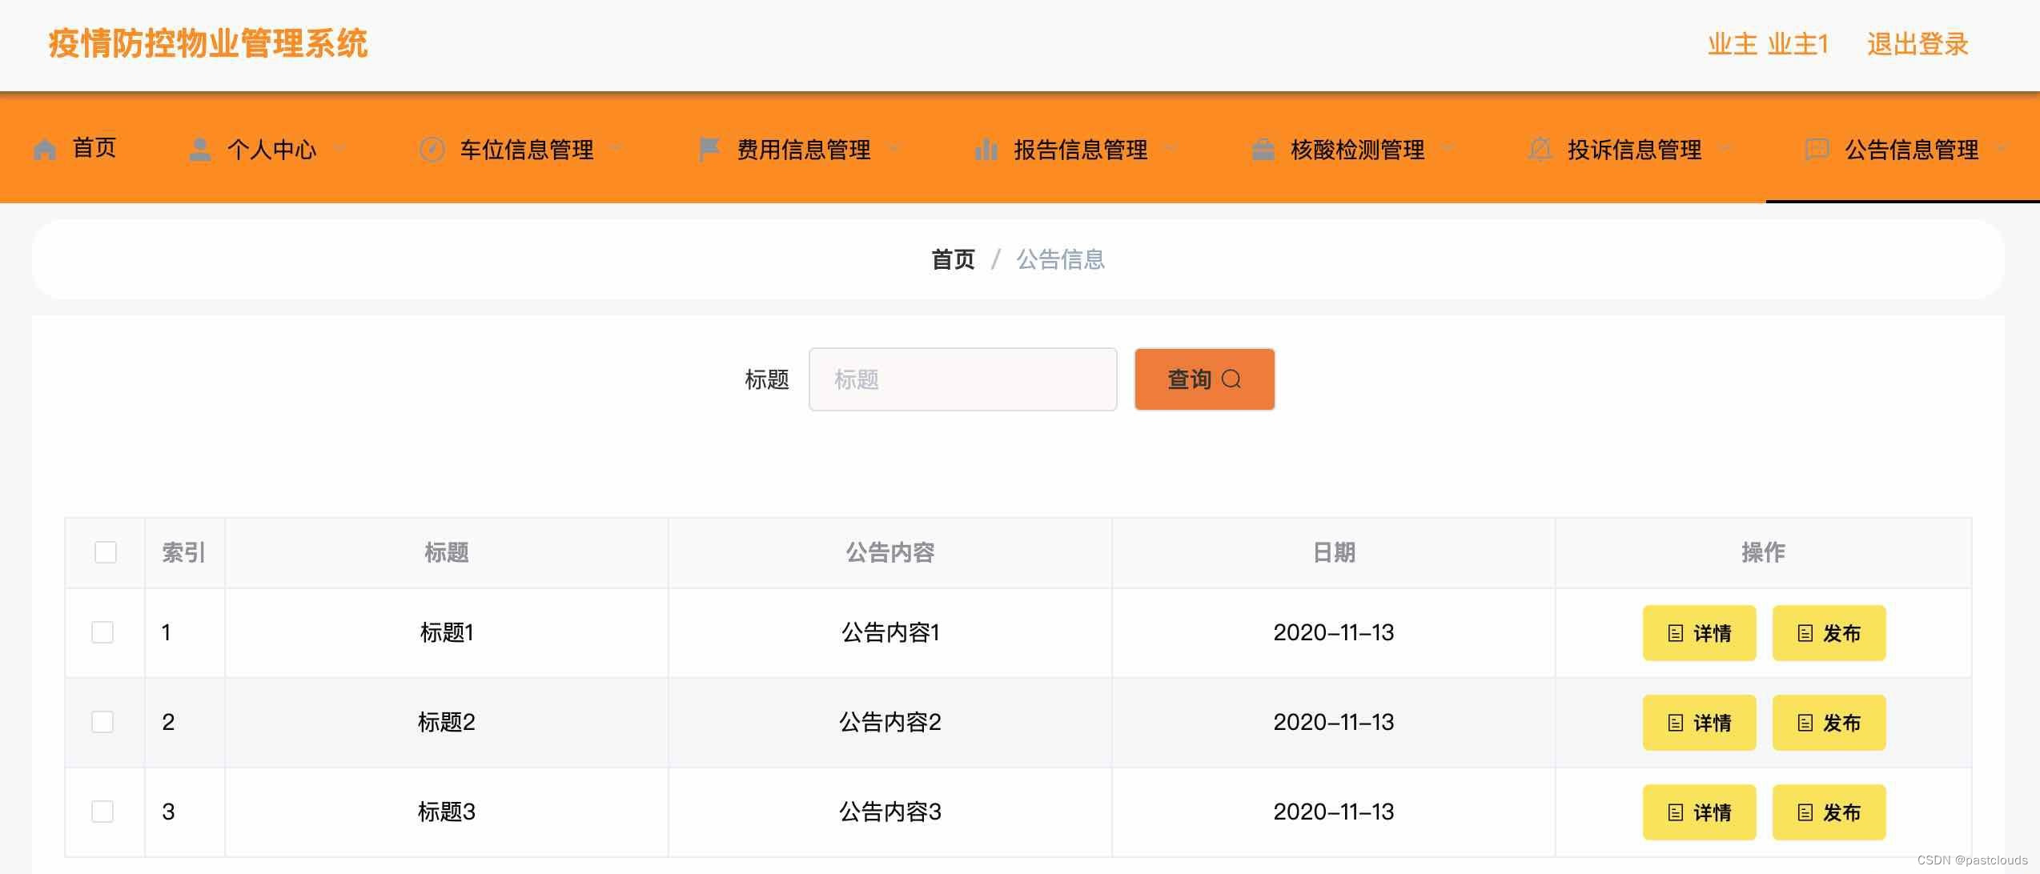
Task: Click the 公告内容3 cell
Action: tap(890, 812)
